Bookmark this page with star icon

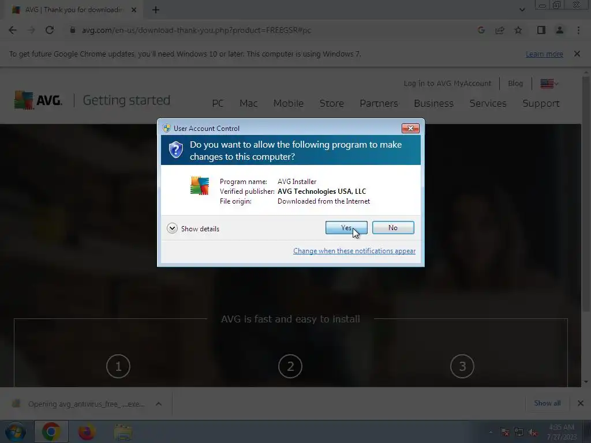518,30
